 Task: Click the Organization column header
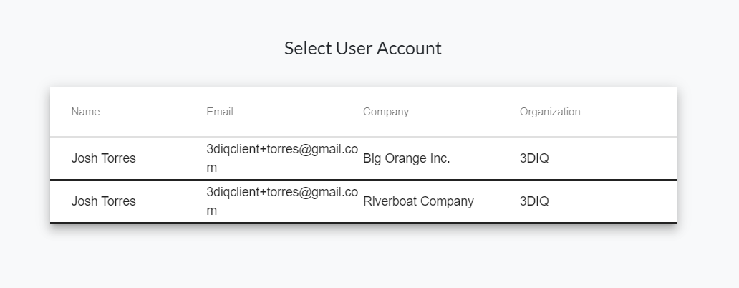(550, 112)
